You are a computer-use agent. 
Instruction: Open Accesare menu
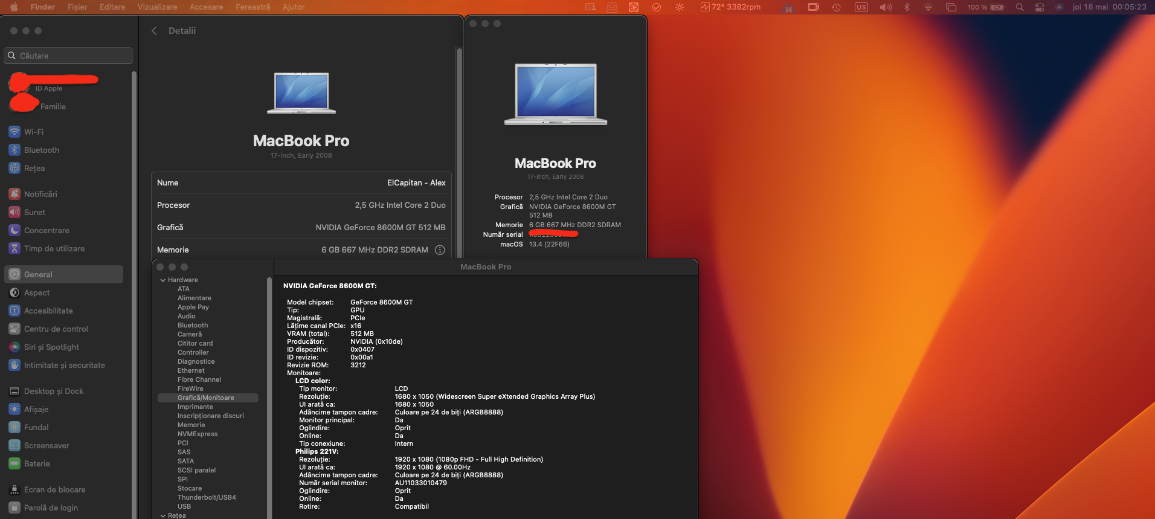207,7
